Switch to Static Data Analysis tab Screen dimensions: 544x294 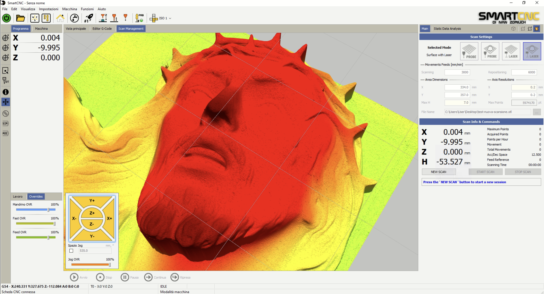(447, 28)
